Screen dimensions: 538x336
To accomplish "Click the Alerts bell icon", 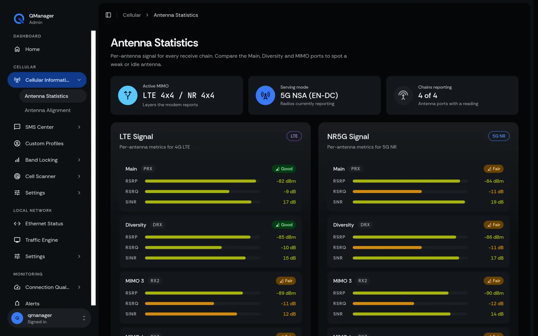I will [17, 303].
